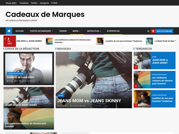Open ticker item La Mode Punk de New York
Viewport: 179px width, 134px height.
(x=165, y=41)
